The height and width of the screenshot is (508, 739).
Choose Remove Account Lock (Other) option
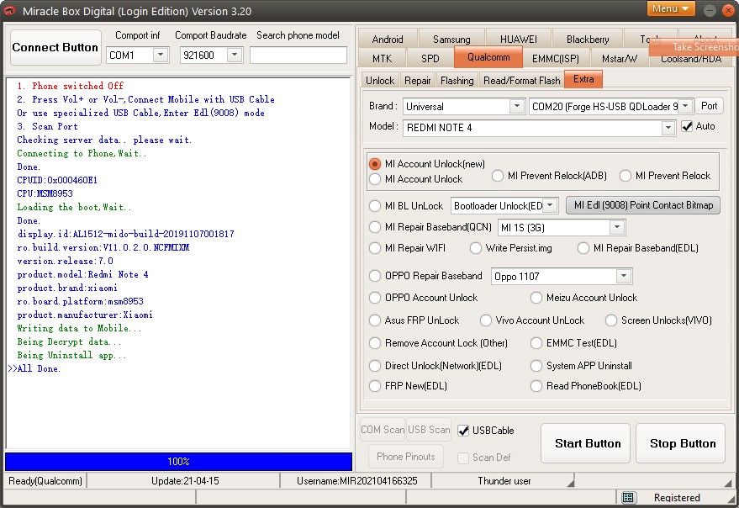375,343
